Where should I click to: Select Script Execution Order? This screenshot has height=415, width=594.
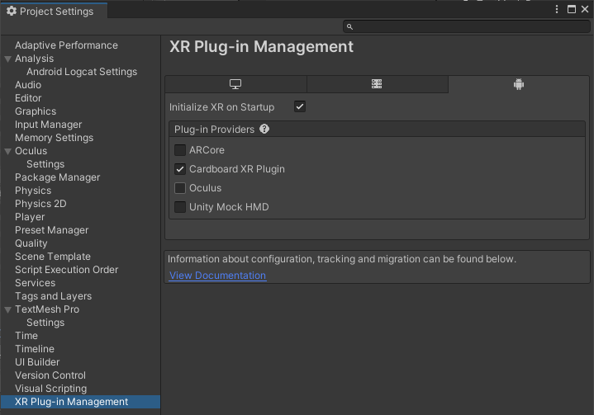coord(67,270)
